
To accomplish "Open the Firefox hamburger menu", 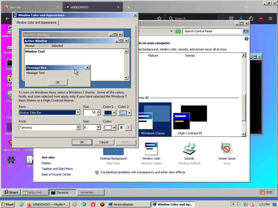I will [x=270, y=18].
